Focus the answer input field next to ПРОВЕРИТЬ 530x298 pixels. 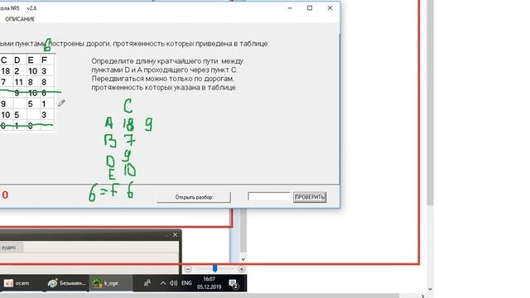(x=268, y=197)
